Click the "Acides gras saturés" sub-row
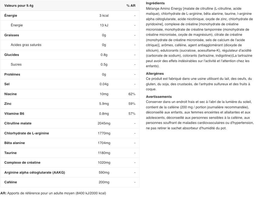Image resolution: width=257 pixels, height=197 pixels. pyautogui.click(x=26, y=45)
